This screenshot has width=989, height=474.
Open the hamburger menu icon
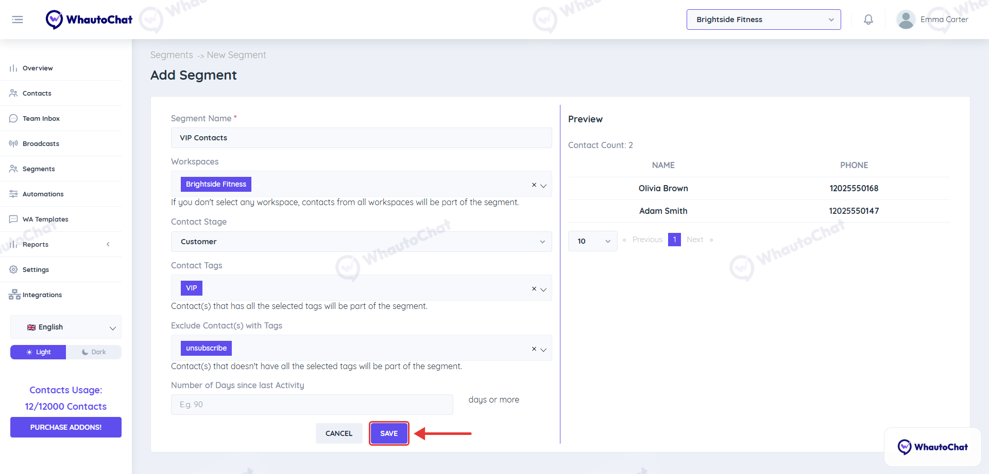tap(18, 20)
